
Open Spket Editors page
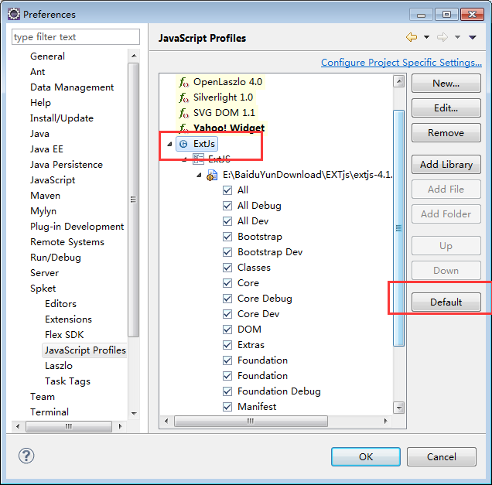(60, 304)
